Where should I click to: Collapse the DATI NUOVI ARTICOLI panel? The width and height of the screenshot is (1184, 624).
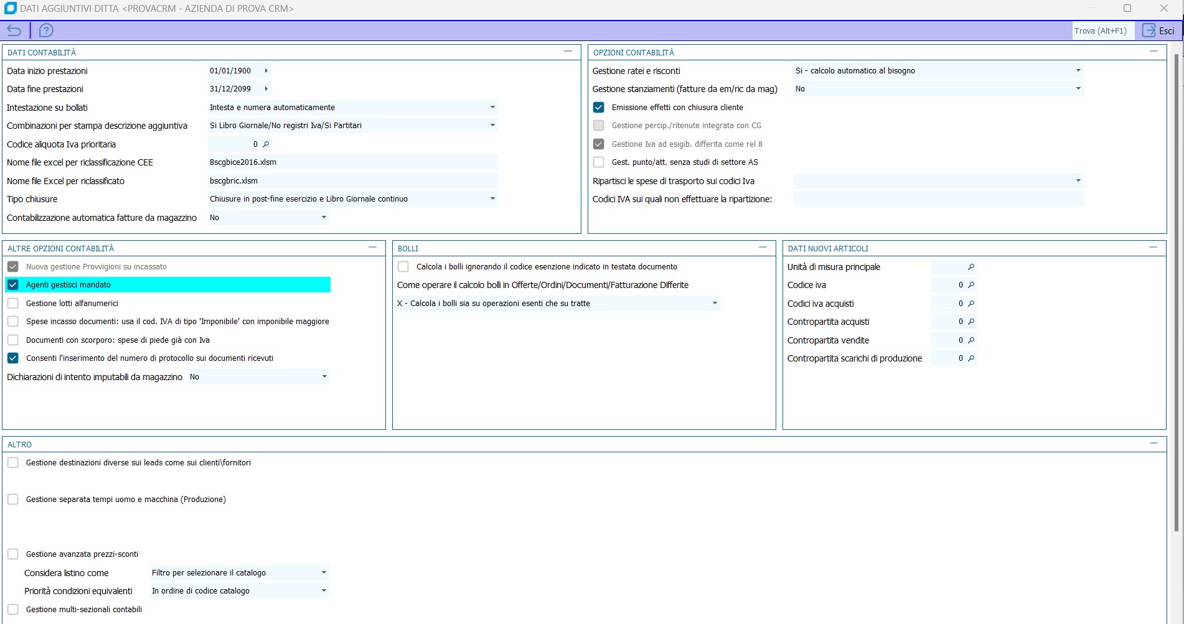[x=1153, y=248]
